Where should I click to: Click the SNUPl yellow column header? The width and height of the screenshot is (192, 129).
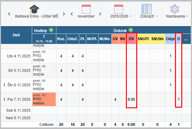tap(143, 39)
